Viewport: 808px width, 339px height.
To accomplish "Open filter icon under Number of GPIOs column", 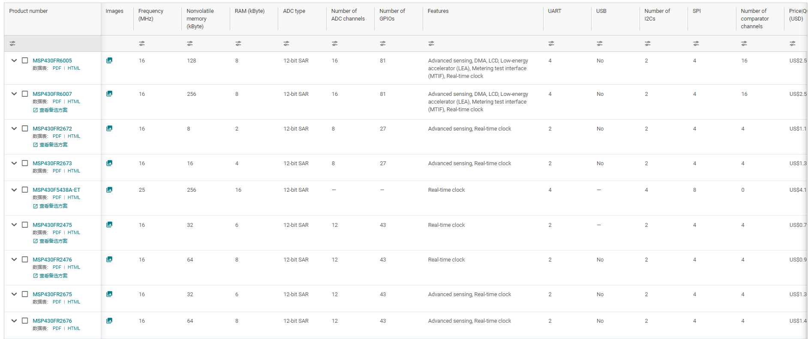I will tap(383, 44).
